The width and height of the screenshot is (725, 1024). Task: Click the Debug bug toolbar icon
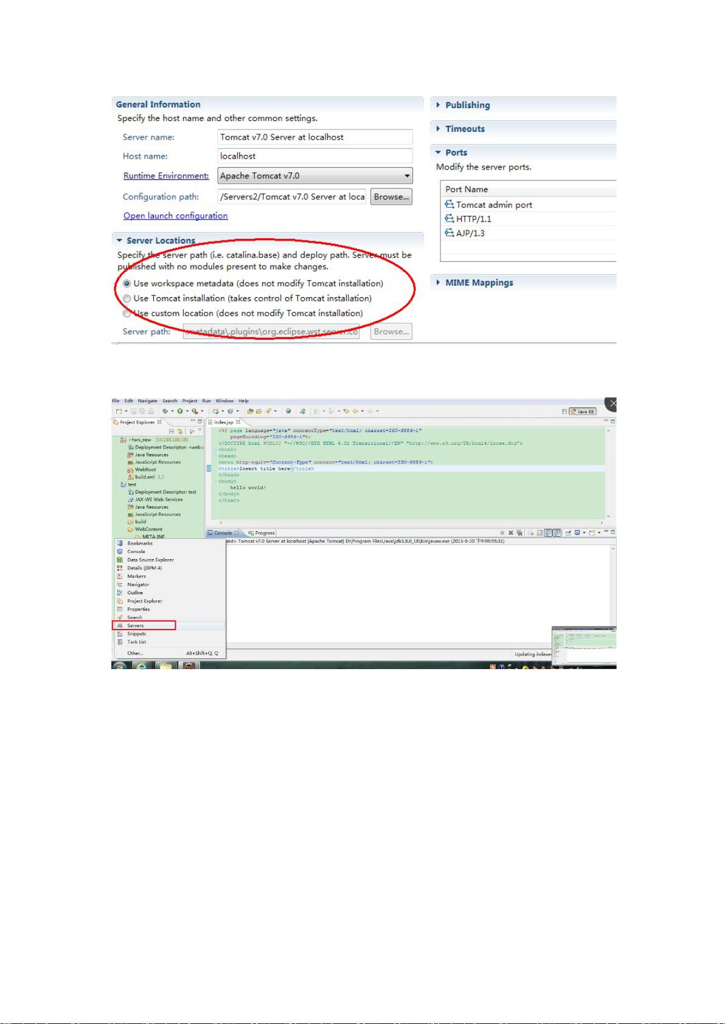(x=165, y=411)
